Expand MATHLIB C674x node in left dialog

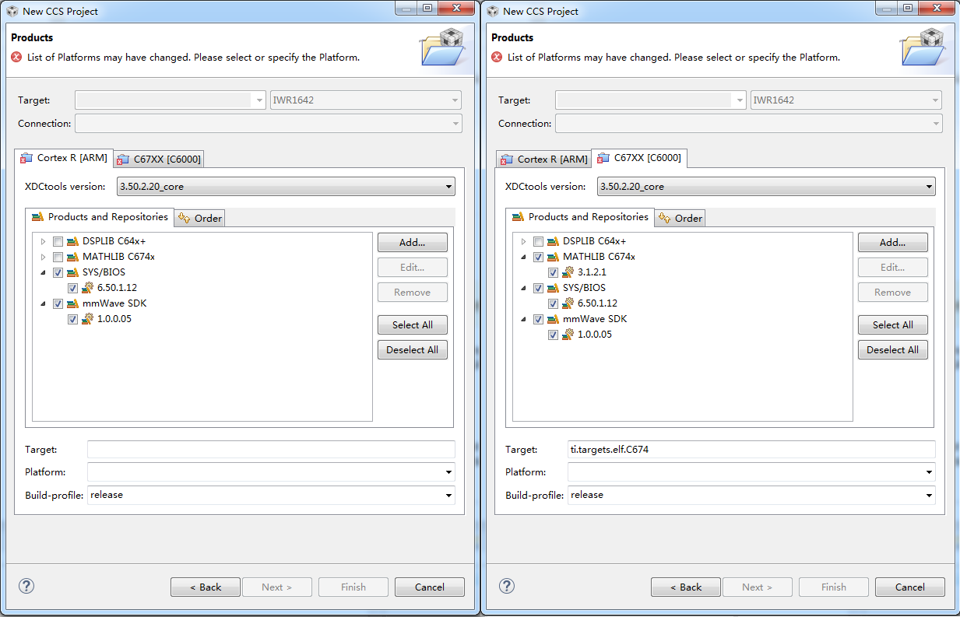pyautogui.click(x=44, y=257)
